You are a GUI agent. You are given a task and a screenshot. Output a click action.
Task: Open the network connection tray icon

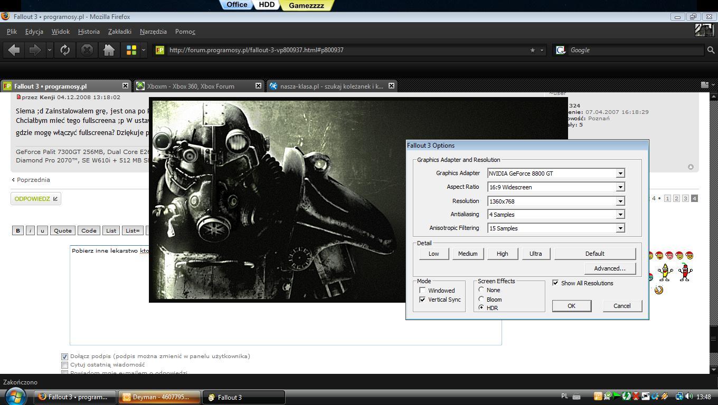[680, 396]
